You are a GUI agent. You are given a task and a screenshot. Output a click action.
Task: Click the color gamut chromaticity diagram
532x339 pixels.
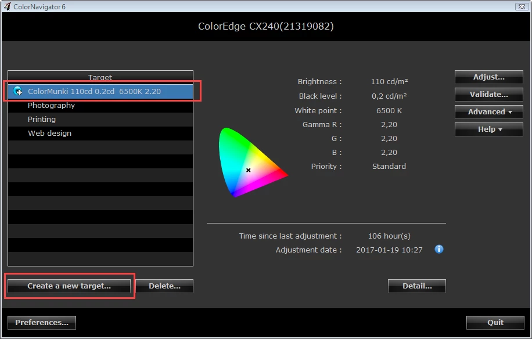tap(253, 162)
